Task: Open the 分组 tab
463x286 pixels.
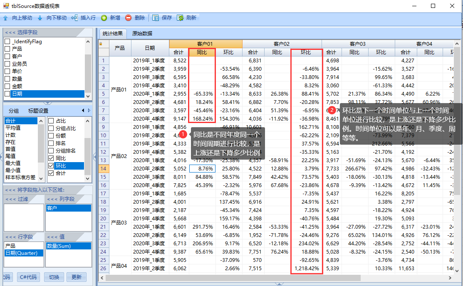Action: (14, 111)
